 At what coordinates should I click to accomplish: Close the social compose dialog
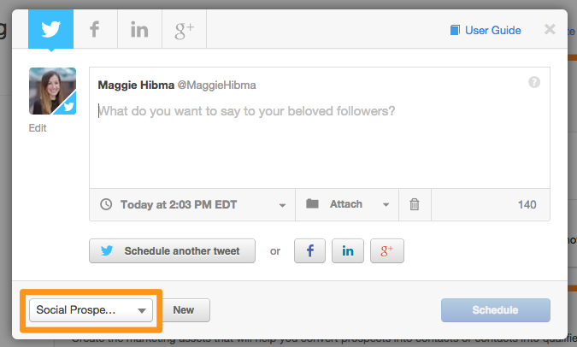(550, 29)
